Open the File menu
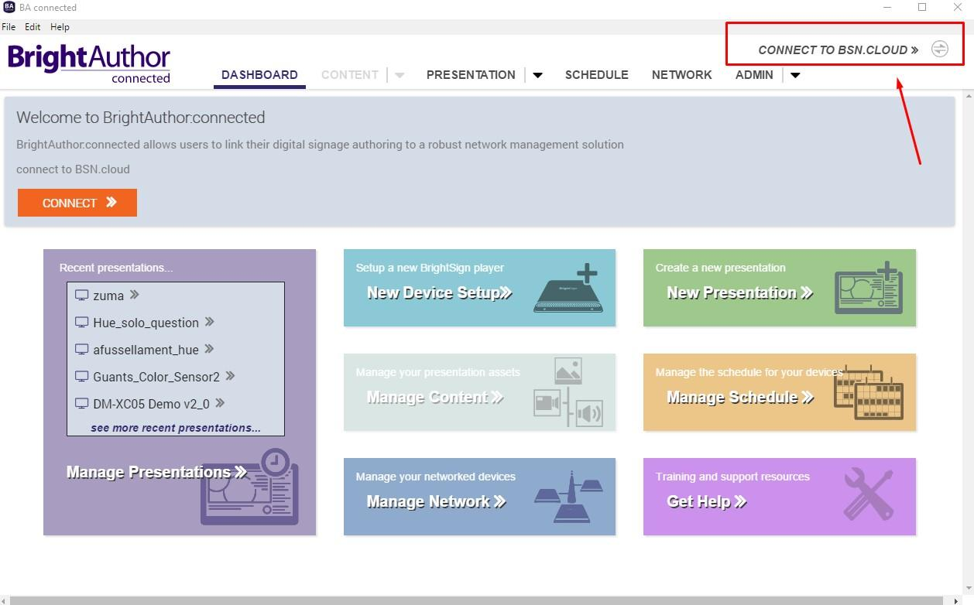 tap(9, 26)
